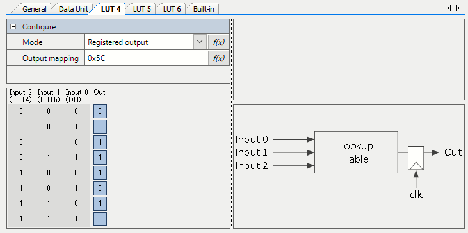Collapse the Configure section

pyautogui.click(x=13, y=26)
